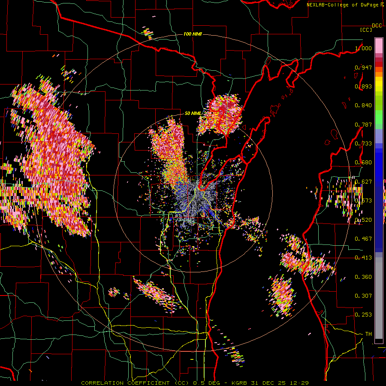386x386 pixels.
Task: Click the 0.413 color scale label
Action: [363, 258]
